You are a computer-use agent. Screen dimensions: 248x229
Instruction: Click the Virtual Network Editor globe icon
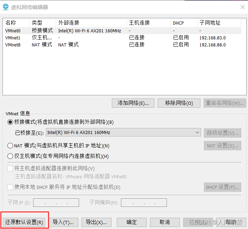[x=6, y=7]
